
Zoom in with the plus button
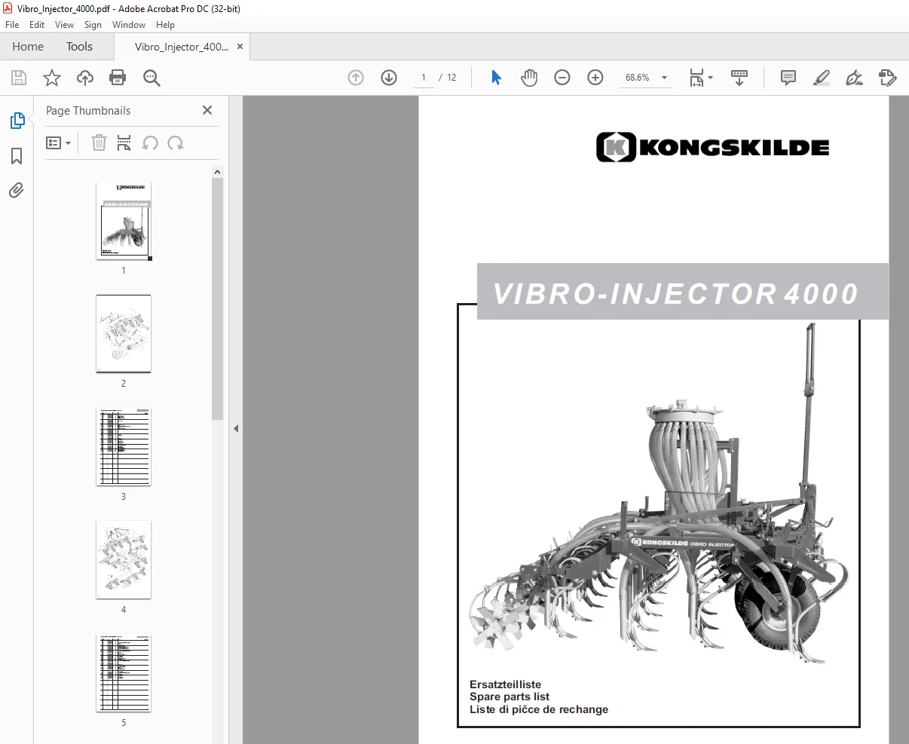[x=595, y=78]
